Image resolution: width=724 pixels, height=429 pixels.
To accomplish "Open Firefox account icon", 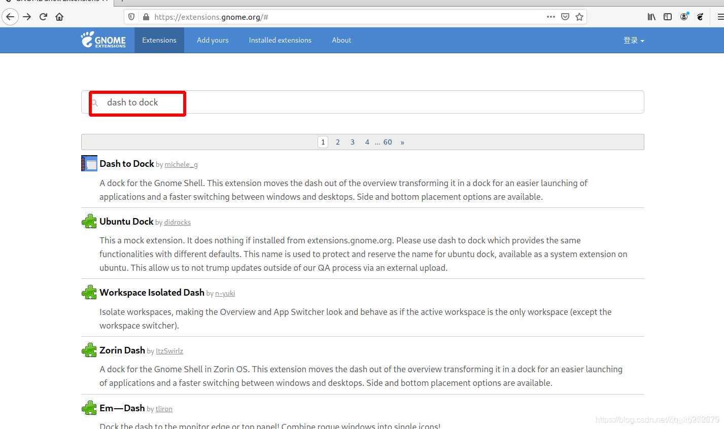I will pyautogui.click(x=684, y=17).
